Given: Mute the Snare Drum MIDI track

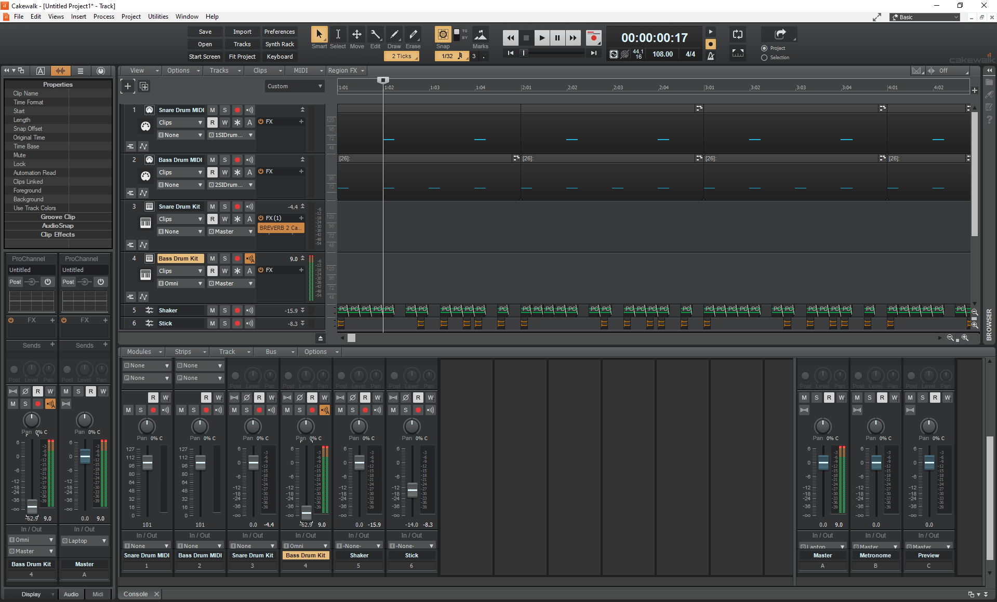Looking at the screenshot, I should coord(212,110).
